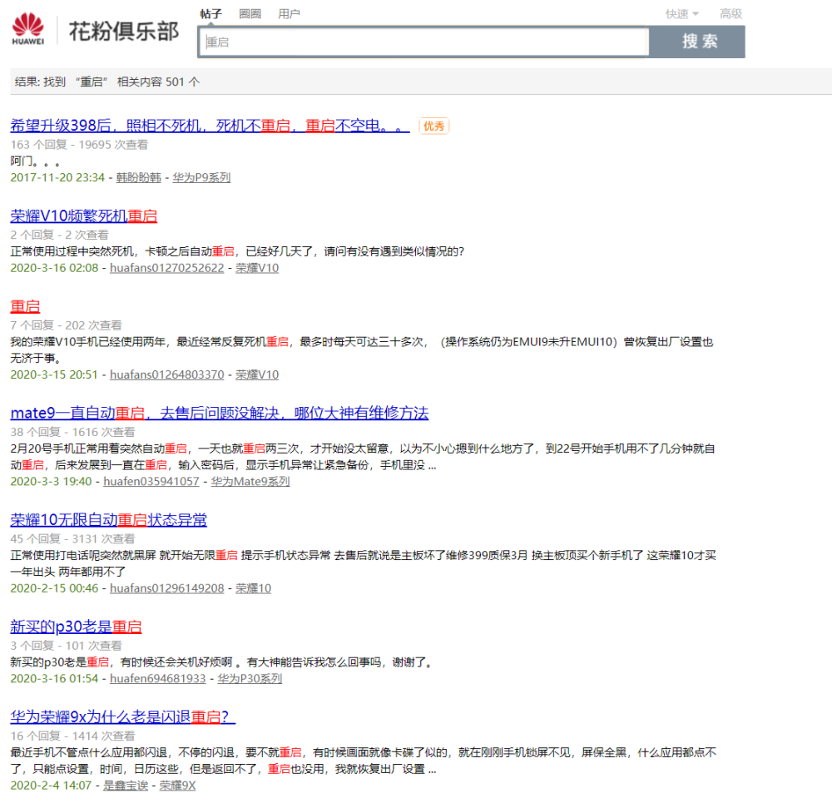Open post 新买的p30老是重启

[x=76, y=627]
